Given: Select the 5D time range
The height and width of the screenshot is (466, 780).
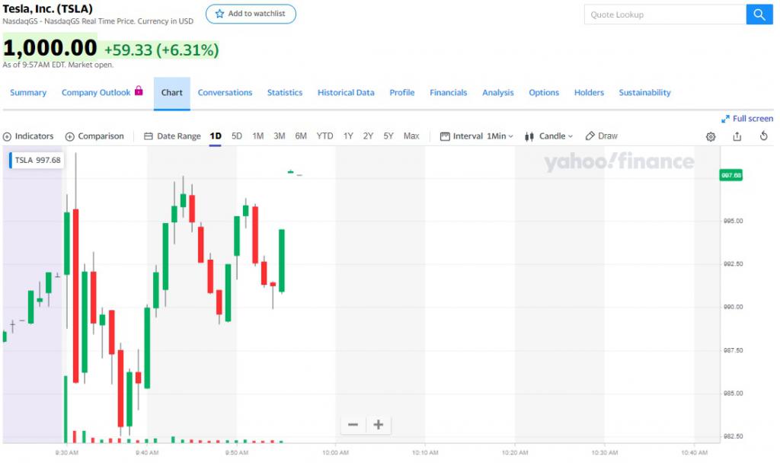Looking at the screenshot, I should click(237, 136).
